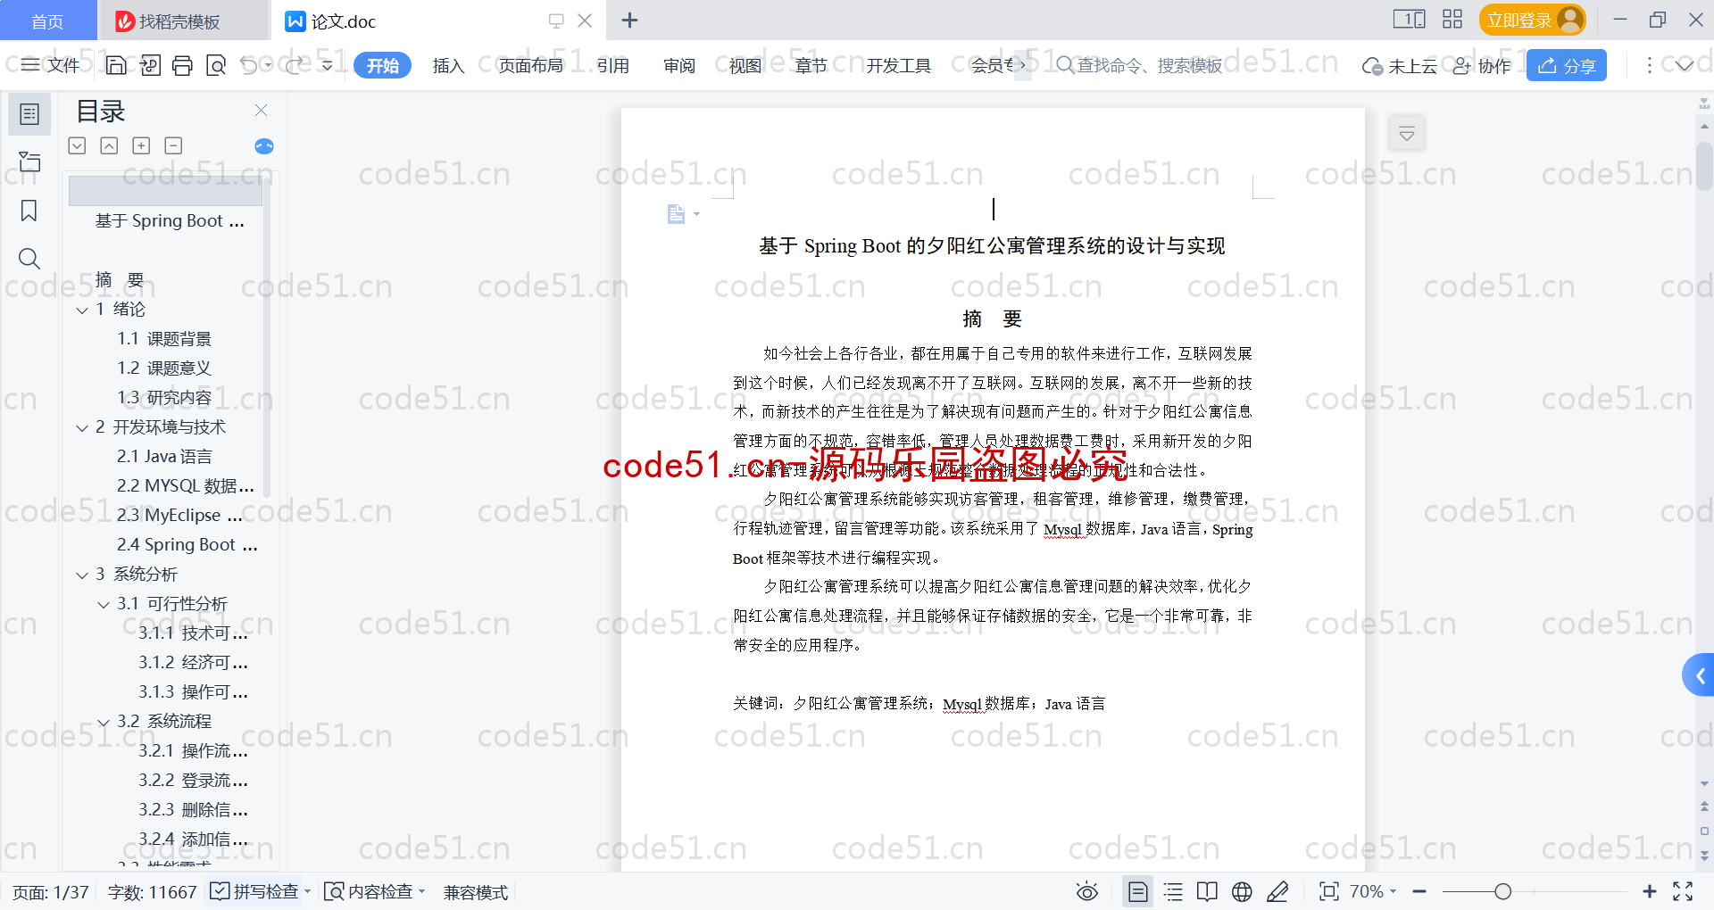This screenshot has height=910, width=1714.
Task: Open the quick access toolbar dropdown arrow
Action: (x=328, y=65)
